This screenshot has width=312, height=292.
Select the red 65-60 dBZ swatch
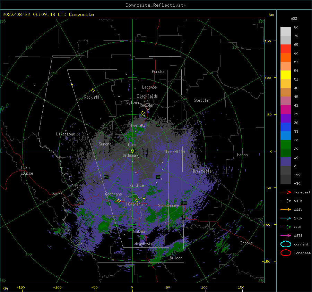click(x=286, y=49)
